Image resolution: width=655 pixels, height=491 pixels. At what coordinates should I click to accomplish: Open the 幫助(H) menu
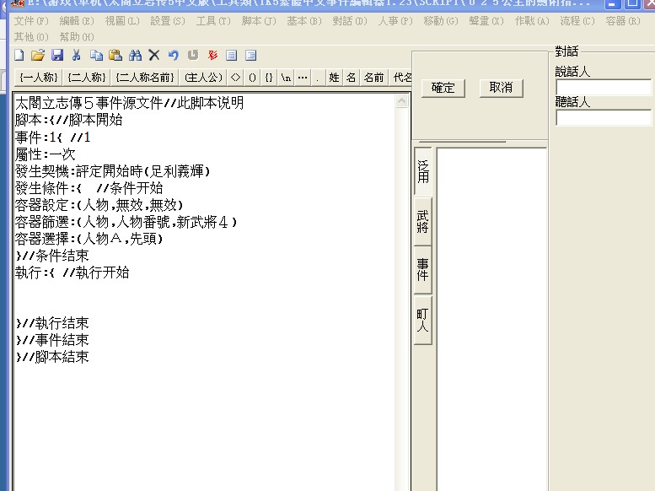[77, 37]
